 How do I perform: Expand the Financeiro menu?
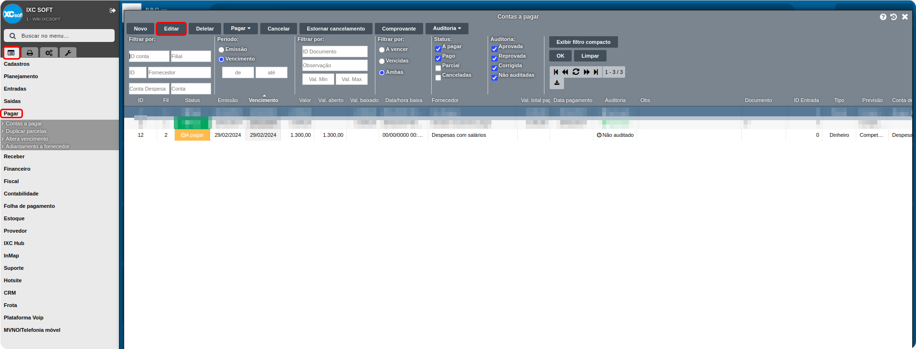(17, 169)
